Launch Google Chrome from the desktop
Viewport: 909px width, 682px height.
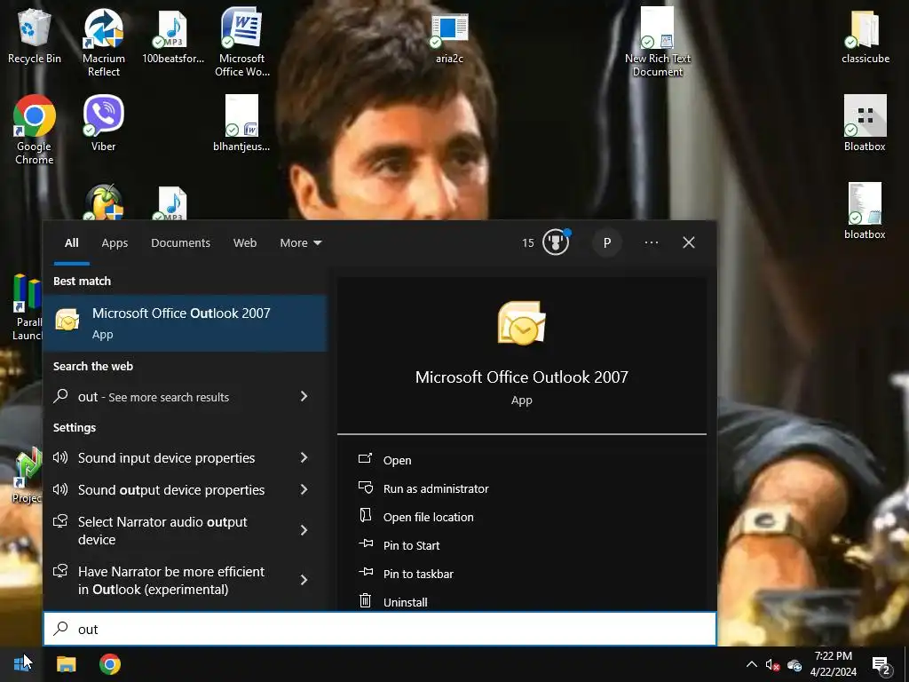[35, 130]
